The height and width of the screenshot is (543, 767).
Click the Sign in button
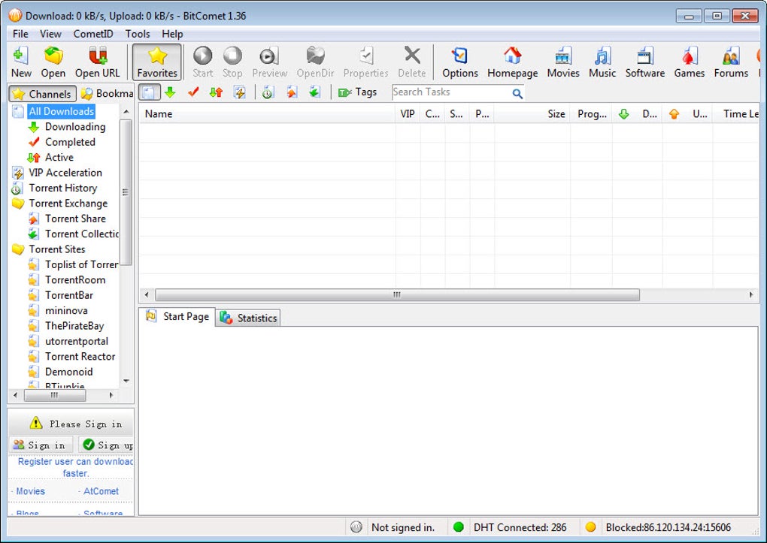(x=41, y=445)
